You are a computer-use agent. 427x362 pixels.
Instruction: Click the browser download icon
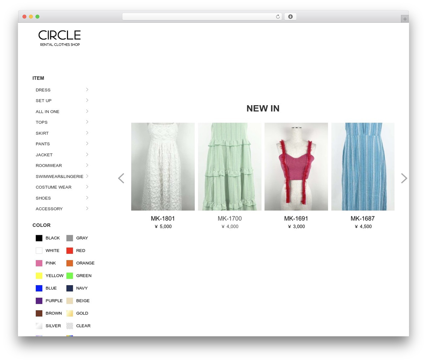pyautogui.click(x=290, y=17)
